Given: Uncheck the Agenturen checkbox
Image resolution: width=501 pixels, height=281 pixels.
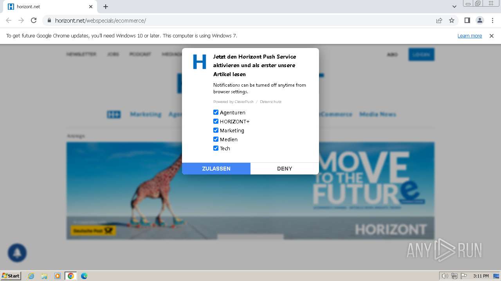Looking at the screenshot, I should click(216, 112).
